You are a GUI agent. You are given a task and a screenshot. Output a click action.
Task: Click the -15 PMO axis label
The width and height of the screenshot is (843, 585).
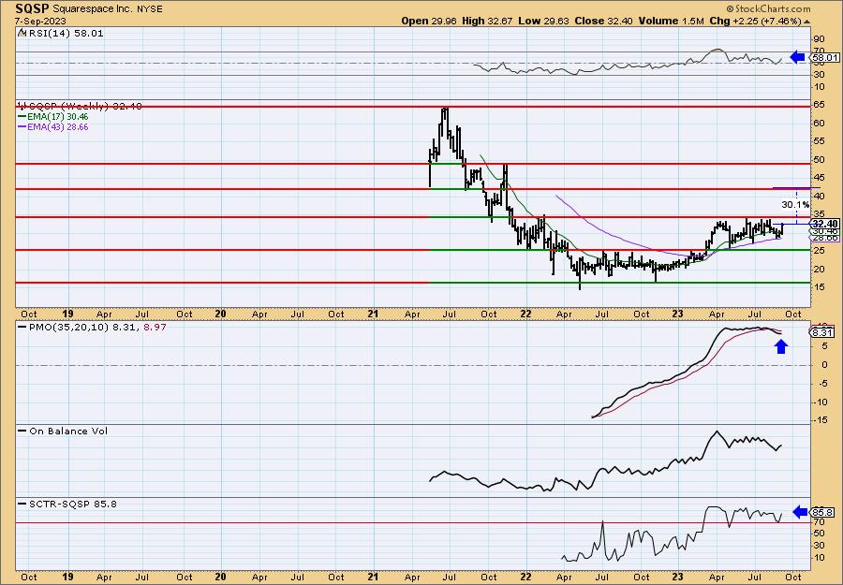tap(821, 420)
